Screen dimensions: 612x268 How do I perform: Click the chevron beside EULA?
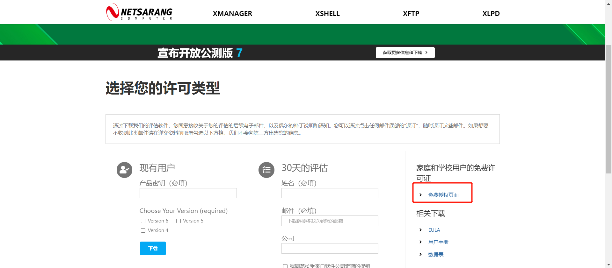420,230
